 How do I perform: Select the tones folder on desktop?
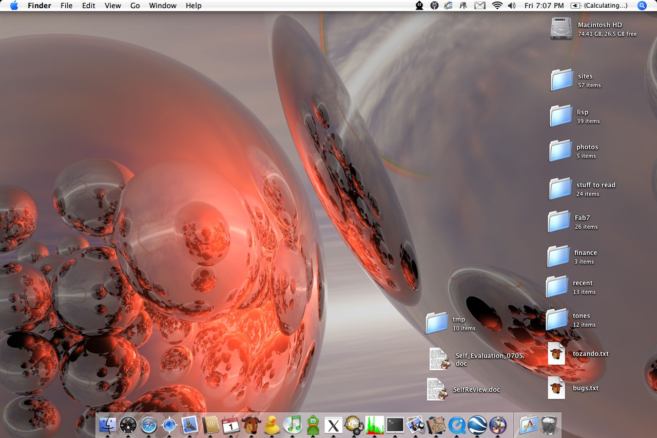pos(557,320)
